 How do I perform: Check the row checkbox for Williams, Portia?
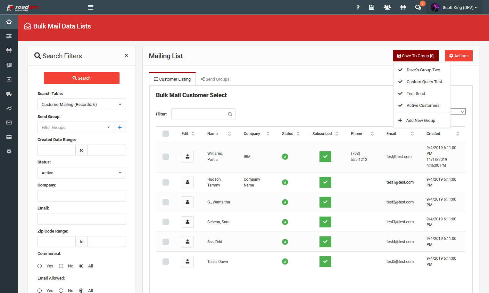[166, 157]
